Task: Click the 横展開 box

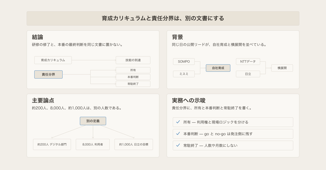Action: point(282,68)
